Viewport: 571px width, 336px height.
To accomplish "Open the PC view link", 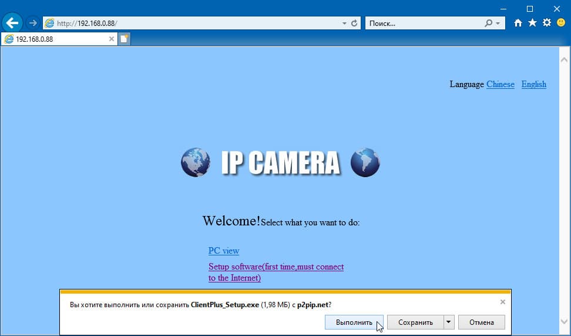I will click(224, 251).
